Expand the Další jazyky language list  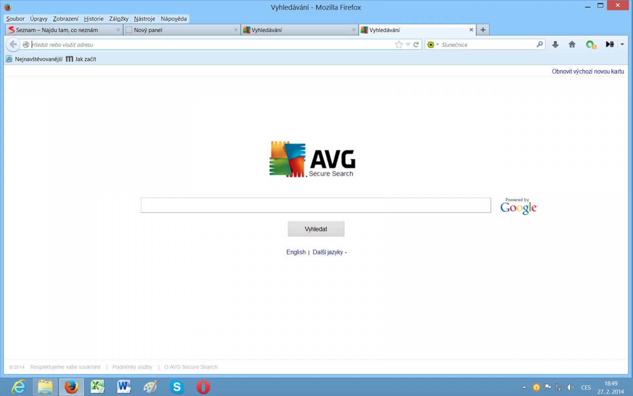pos(330,252)
